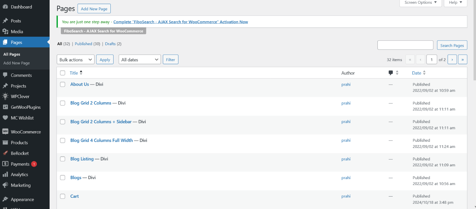Click the Marketing megaphone icon

pos(5,185)
